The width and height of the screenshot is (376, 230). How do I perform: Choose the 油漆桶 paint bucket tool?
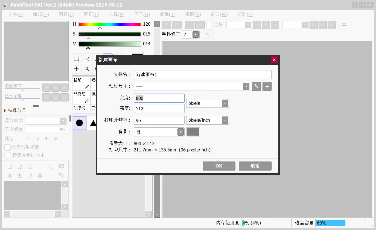pyautogui.click(x=81, y=108)
